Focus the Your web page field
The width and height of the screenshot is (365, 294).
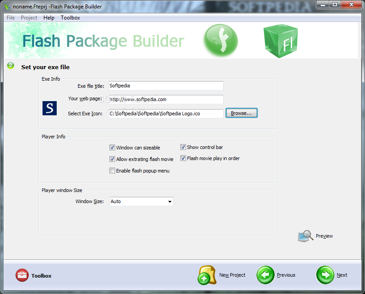tap(166, 99)
